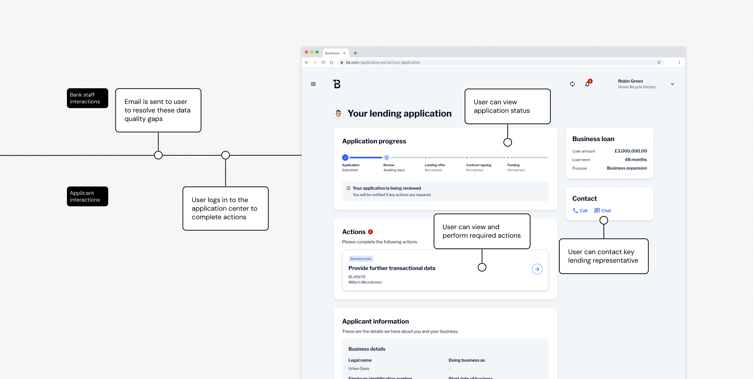Screen dimensions: 753x379
Task: Click the sync refresh icon in header
Action: click(x=572, y=84)
